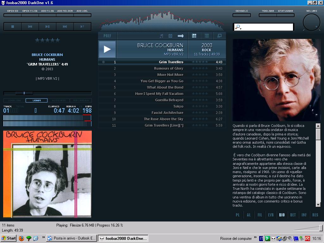Image resolution: width=324 pixels, height=243 pixels.
Task: Expand the quick launch overflow chevron
Action: (x=44, y=237)
